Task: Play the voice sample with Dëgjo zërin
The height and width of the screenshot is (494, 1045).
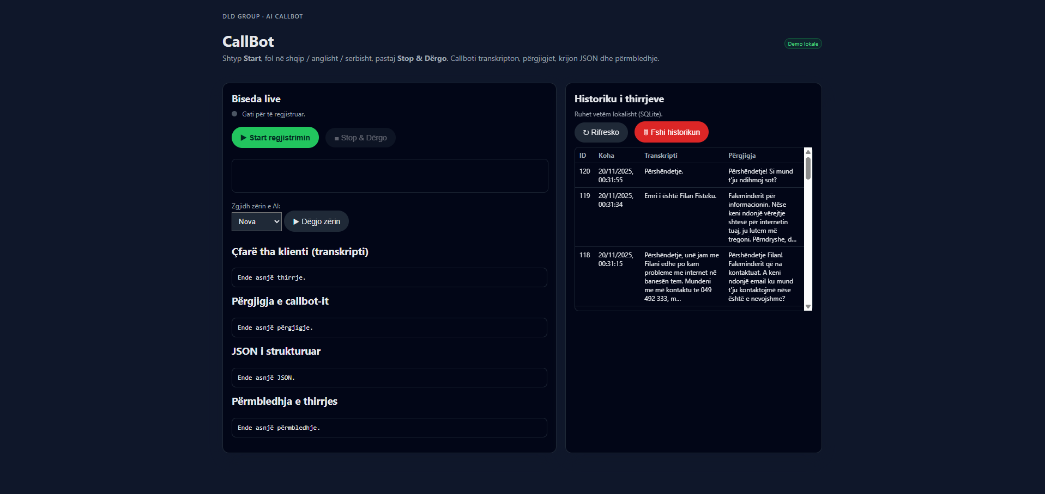Action: tap(316, 221)
